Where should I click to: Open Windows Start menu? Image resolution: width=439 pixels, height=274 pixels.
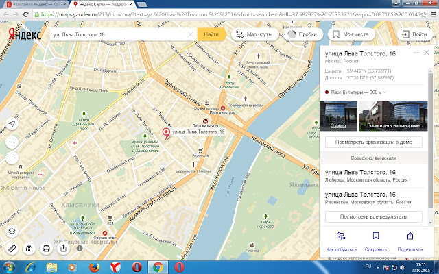coord(8,267)
